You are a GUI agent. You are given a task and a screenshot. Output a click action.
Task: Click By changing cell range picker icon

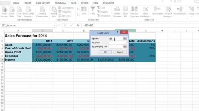point(125,47)
